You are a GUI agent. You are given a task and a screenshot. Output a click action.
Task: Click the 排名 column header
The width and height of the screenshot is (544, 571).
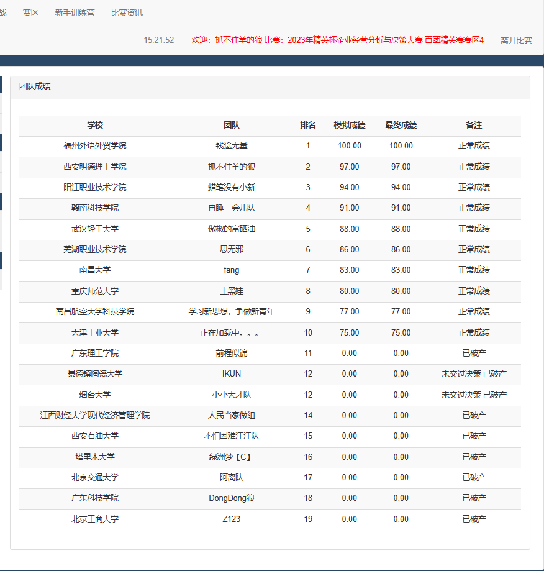pos(308,126)
